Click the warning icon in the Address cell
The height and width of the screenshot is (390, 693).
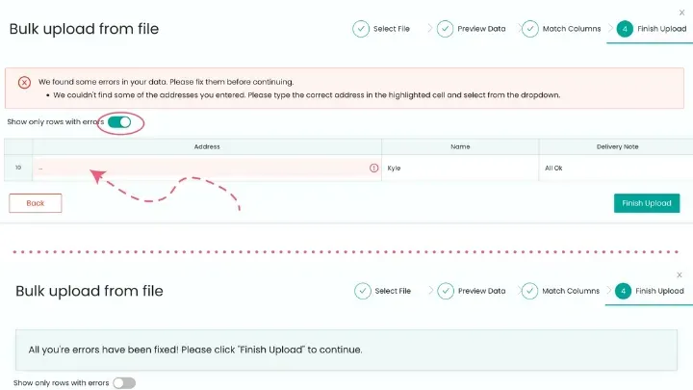coord(373,168)
